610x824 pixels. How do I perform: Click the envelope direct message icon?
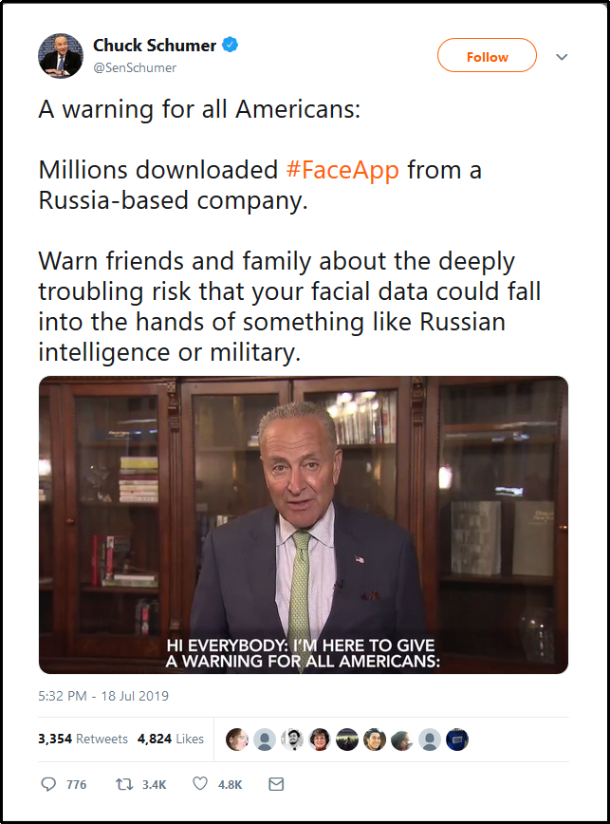click(x=276, y=784)
